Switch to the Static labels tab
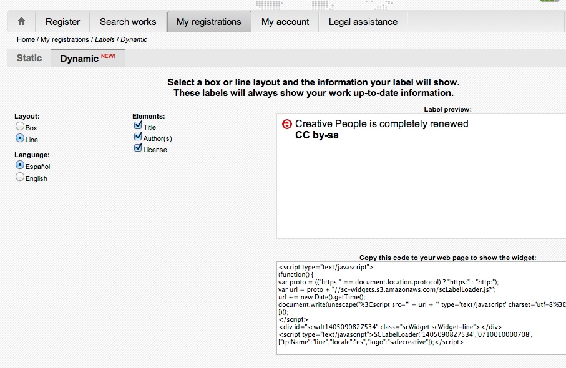 coord(29,58)
